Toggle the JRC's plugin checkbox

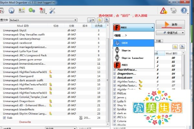pyautogui.click(x=114, y=117)
